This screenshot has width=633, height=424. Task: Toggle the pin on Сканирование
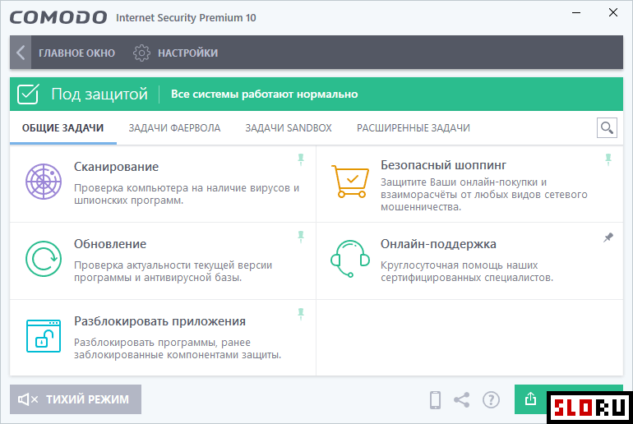[x=301, y=159]
